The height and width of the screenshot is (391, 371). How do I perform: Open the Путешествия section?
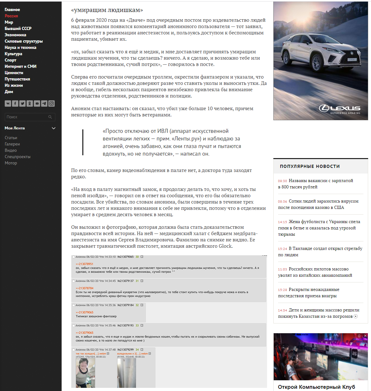pyautogui.click(x=17, y=79)
